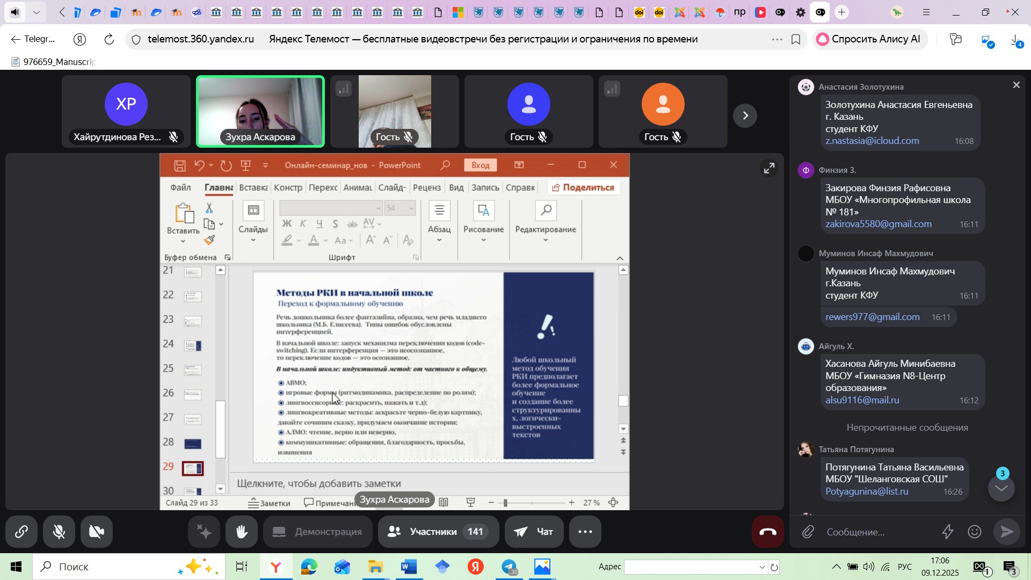Open the more options three-dots button

(585, 532)
